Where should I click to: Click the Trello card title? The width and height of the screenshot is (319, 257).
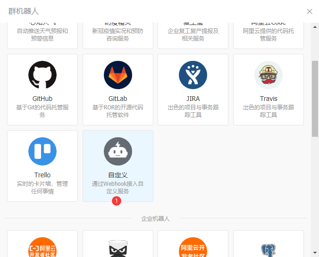[x=42, y=175]
